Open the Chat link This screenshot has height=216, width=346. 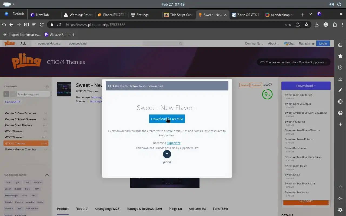289,43
